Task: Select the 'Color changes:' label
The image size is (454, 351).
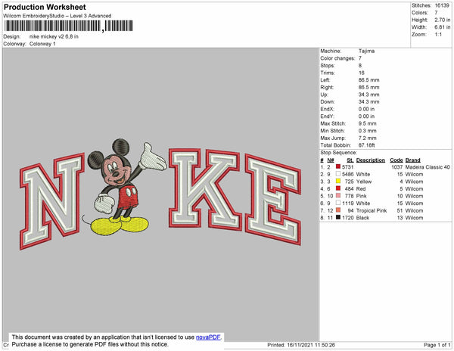Action: click(337, 58)
